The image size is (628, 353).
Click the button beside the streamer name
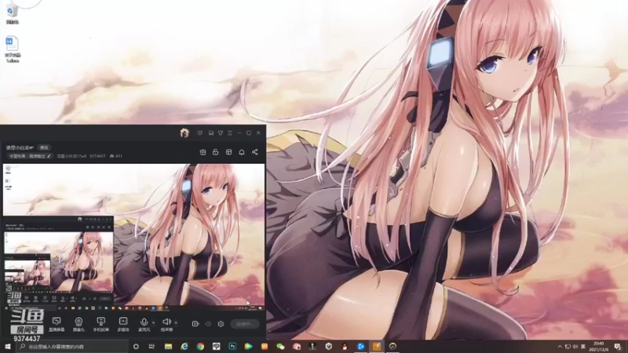[44, 147]
